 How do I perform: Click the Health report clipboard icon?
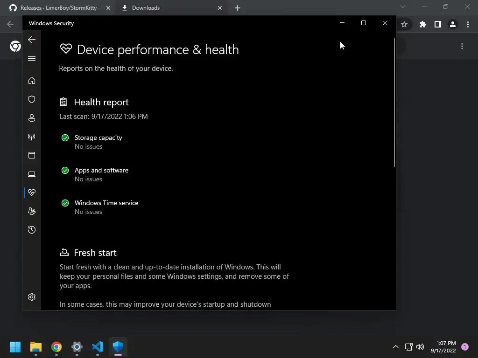63,102
